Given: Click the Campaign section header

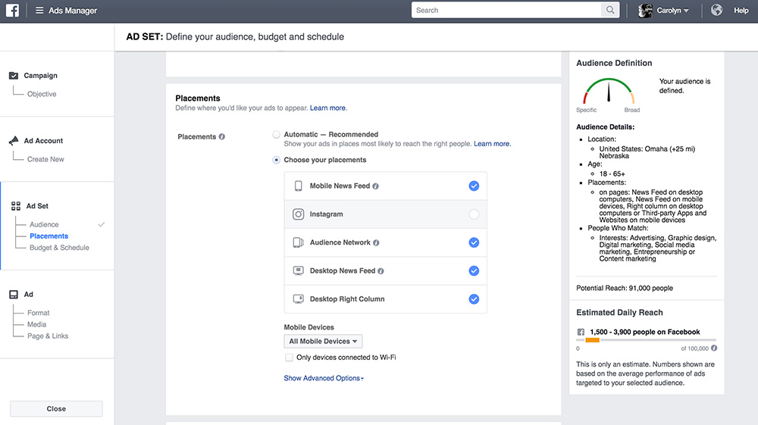Looking at the screenshot, I should 41,75.
